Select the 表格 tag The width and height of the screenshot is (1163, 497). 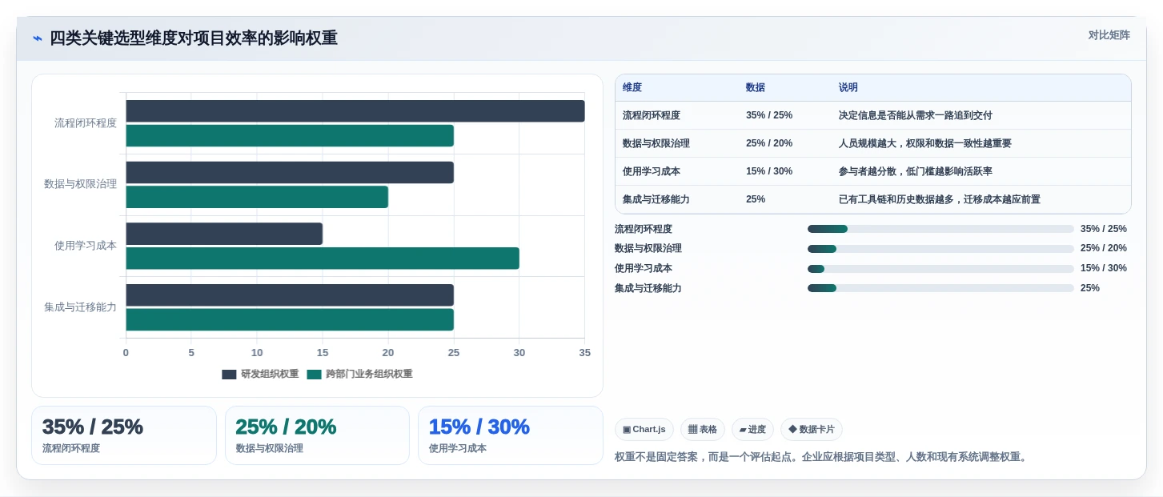tap(703, 430)
